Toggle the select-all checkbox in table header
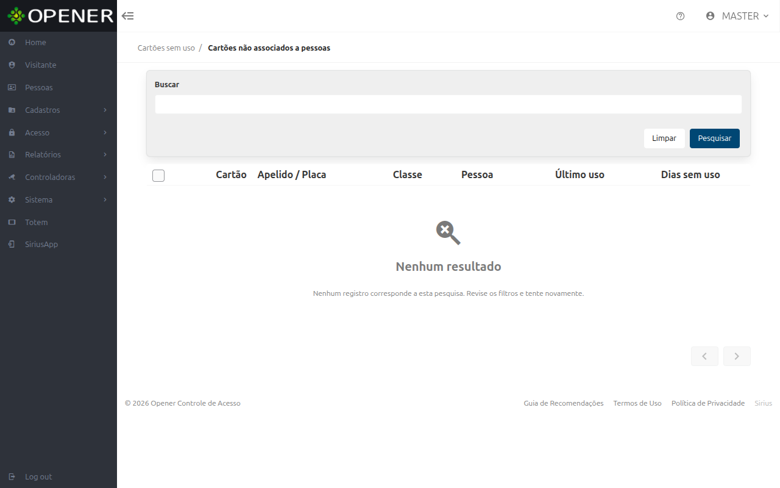 (158, 176)
